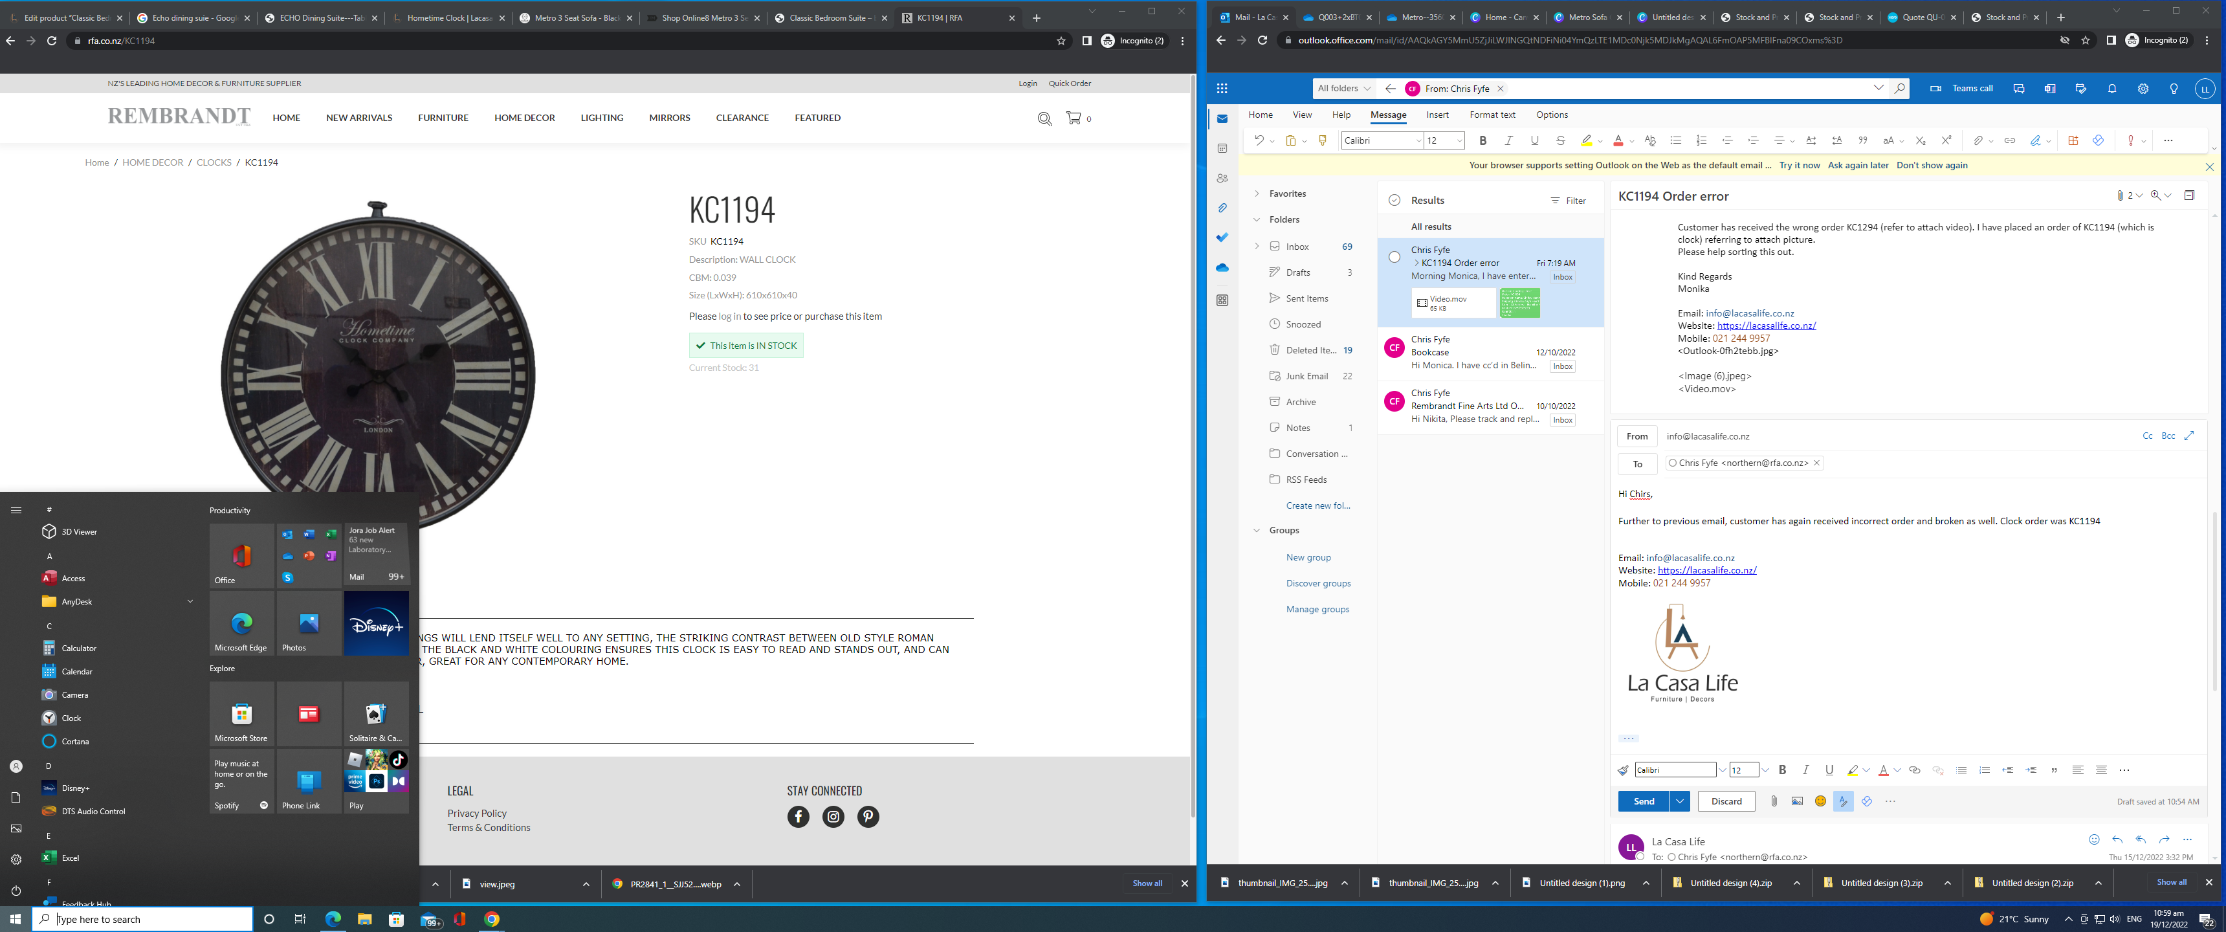
Task: Click the Format Painter brush in ribbon
Action: tap(1322, 141)
